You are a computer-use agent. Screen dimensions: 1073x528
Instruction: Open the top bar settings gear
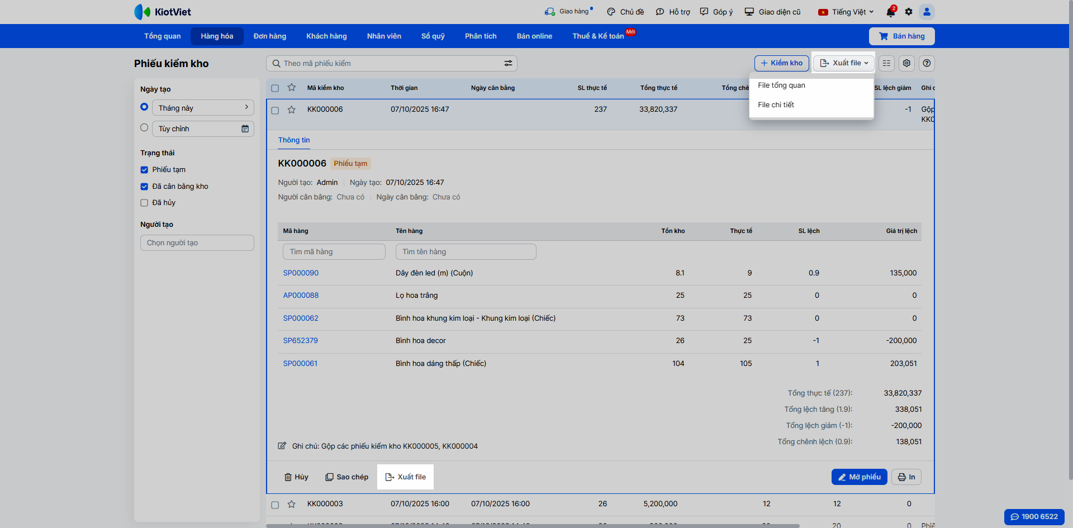pyautogui.click(x=909, y=12)
